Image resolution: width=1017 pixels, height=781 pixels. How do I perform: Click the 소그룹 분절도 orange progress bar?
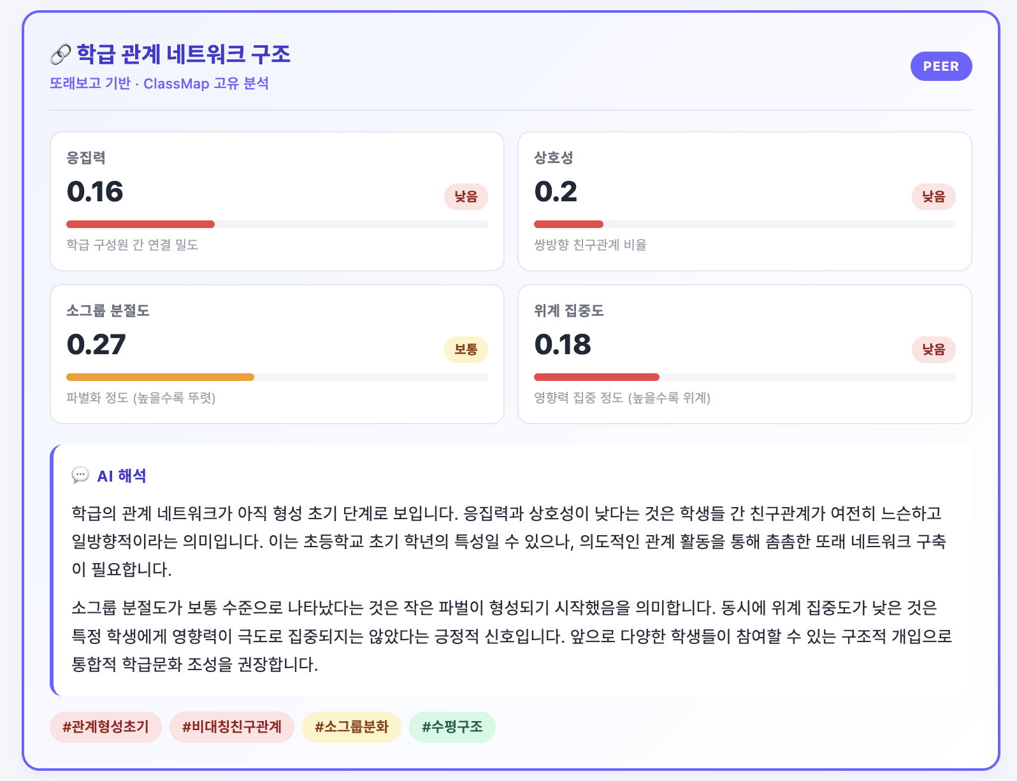point(160,377)
